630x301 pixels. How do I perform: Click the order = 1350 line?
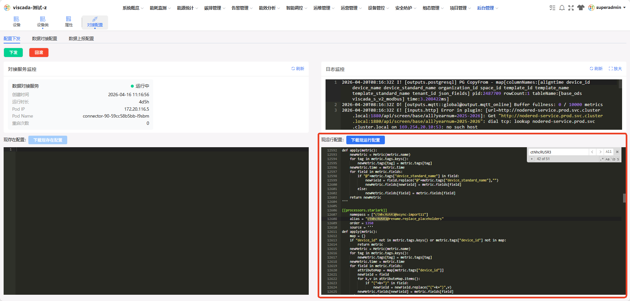click(361, 223)
